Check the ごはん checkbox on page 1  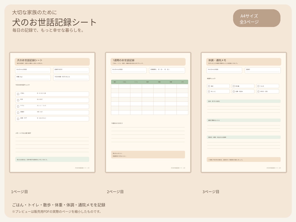click(x=18, y=94)
